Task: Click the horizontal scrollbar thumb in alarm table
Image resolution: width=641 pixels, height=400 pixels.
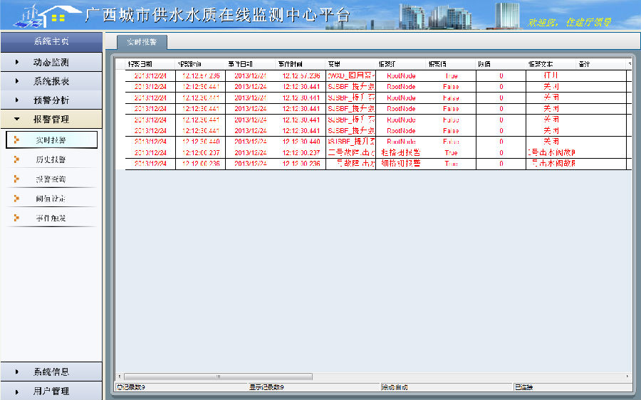Action: pyautogui.click(x=218, y=376)
